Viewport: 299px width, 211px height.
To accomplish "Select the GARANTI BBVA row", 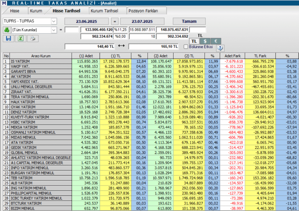I will (151, 72).
